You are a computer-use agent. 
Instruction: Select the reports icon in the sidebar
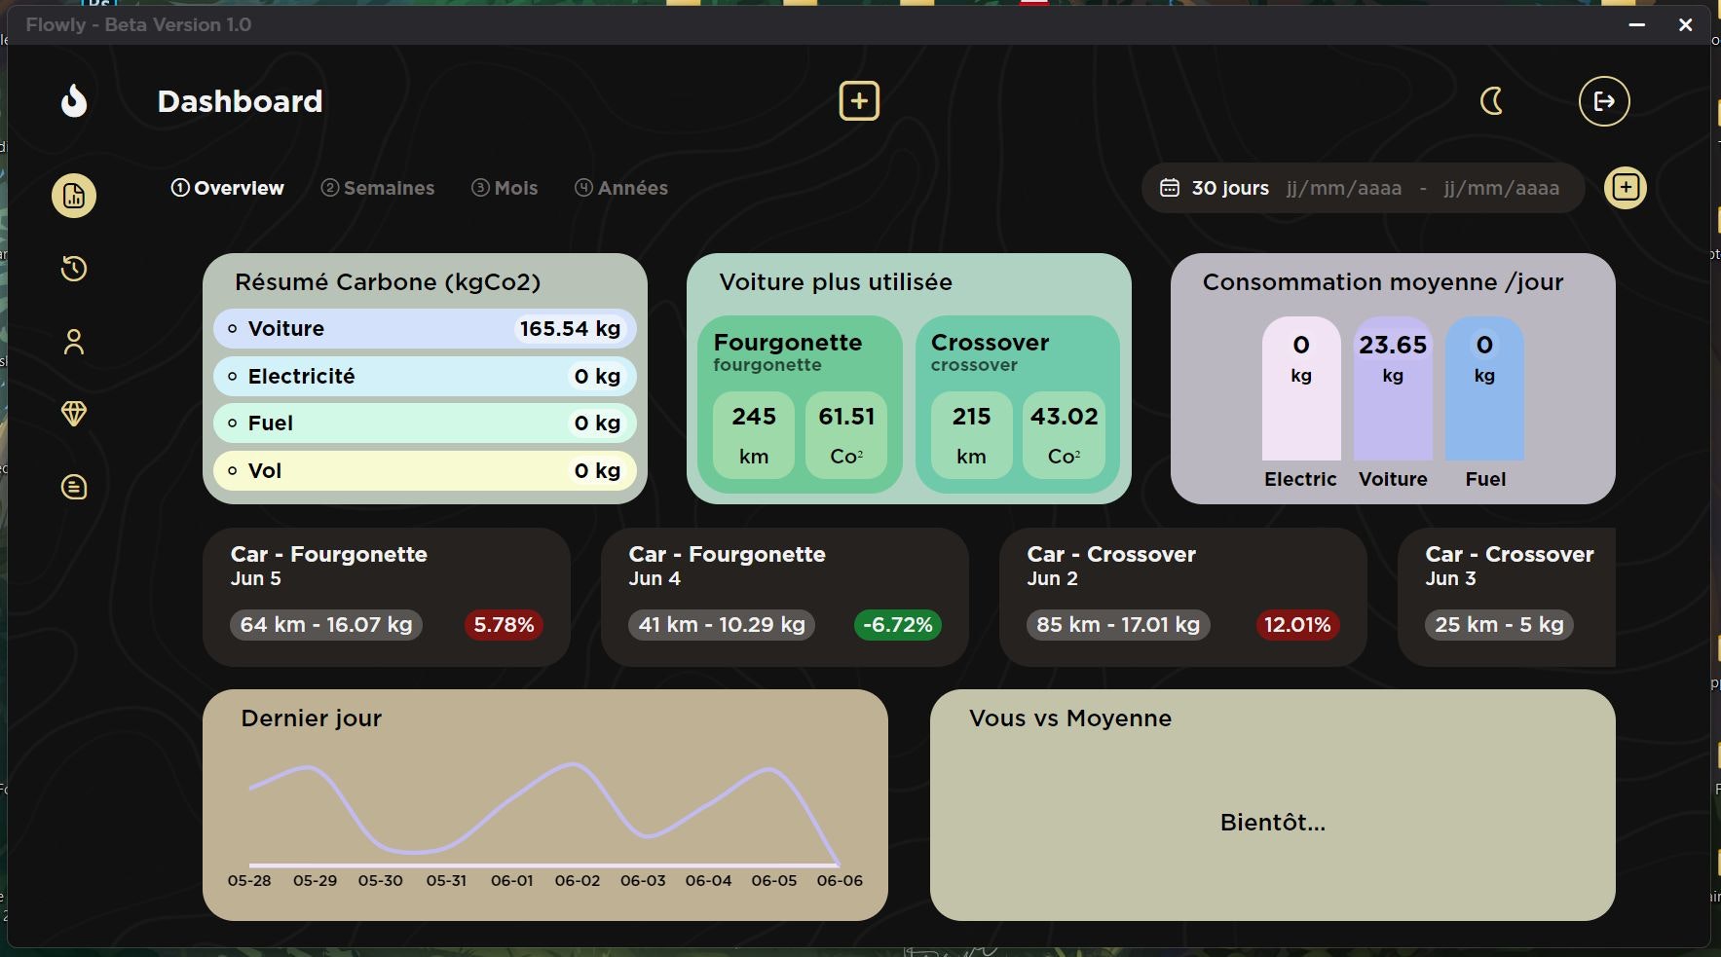(73, 195)
